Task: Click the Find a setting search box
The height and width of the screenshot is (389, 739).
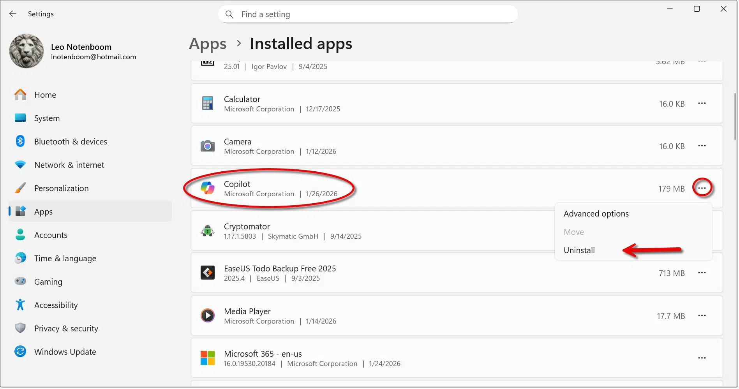Action: (x=368, y=14)
